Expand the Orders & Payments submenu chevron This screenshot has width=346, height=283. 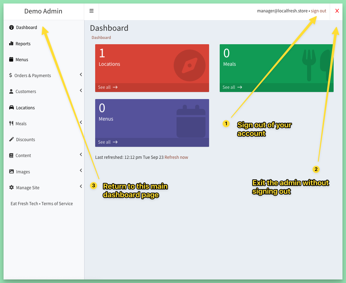pos(81,75)
